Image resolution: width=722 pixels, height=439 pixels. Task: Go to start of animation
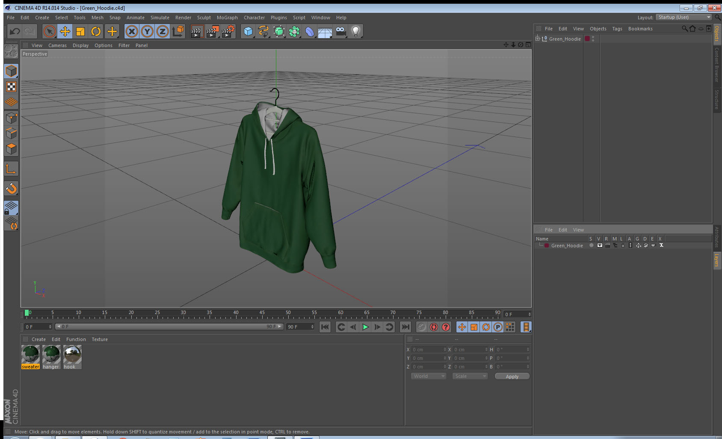pos(325,327)
